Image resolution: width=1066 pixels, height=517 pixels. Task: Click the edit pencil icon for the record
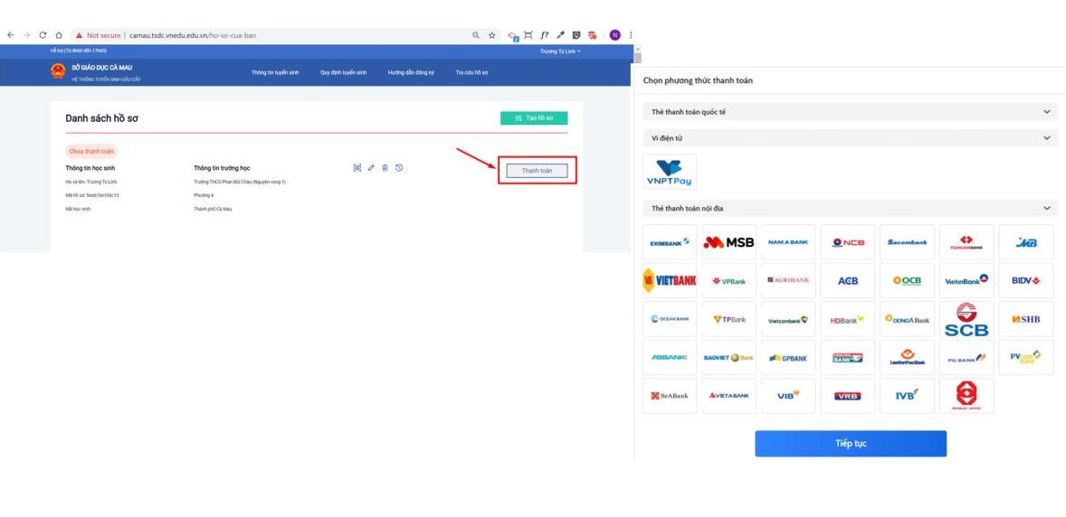point(371,168)
